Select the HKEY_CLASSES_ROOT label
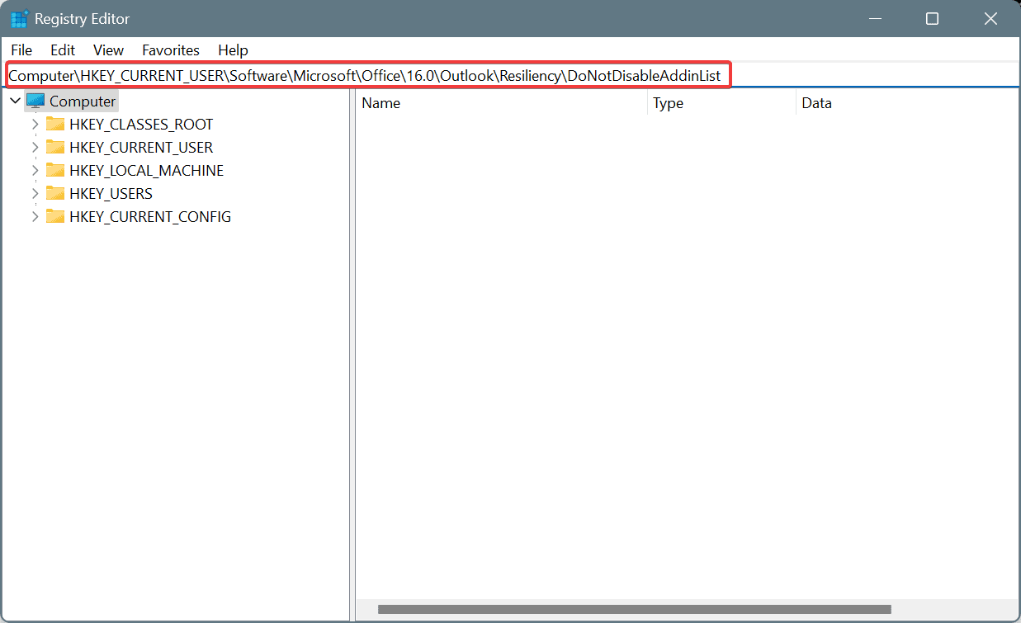The height and width of the screenshot is (623, 1021). 141,125
